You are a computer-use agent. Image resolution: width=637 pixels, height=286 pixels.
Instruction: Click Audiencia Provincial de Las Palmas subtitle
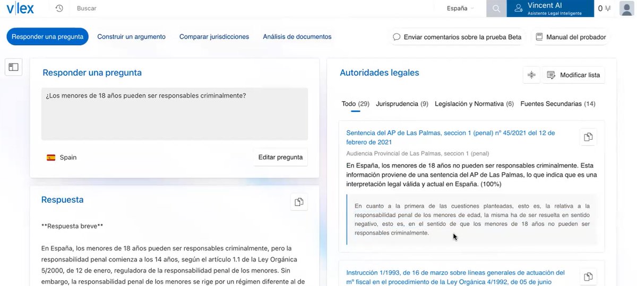coord(417,154)
